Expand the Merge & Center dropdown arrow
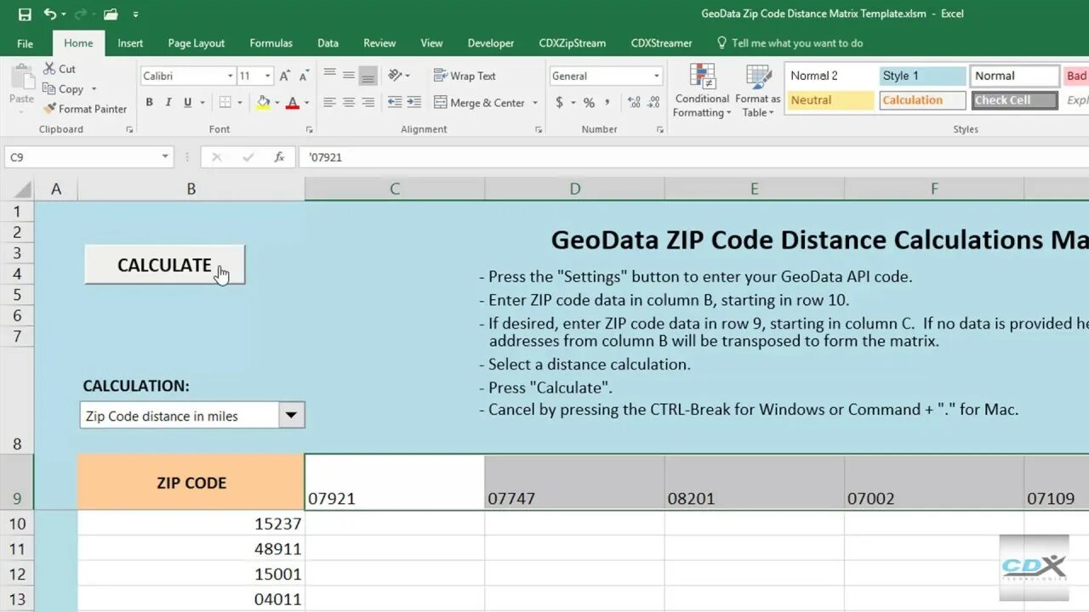This screenshot has width=1089, height=612. 535,103
